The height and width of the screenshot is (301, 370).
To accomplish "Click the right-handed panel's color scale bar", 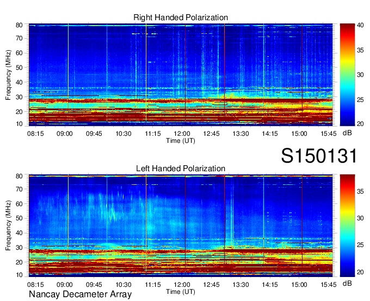I will [x=347, y=75].
